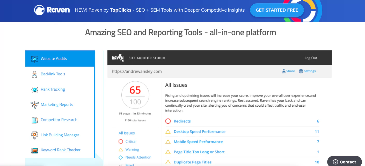Click the warning triangle beside Mobile Speed Performance
The width and height of the screenshot is (365, 166).
(x=168, y=142)
